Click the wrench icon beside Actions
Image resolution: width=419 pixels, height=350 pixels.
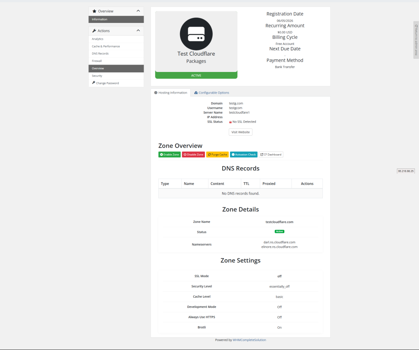coord(94,31)
